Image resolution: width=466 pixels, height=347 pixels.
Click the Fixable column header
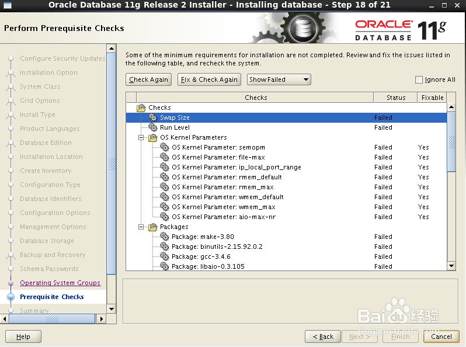click(x=432, y=98)
